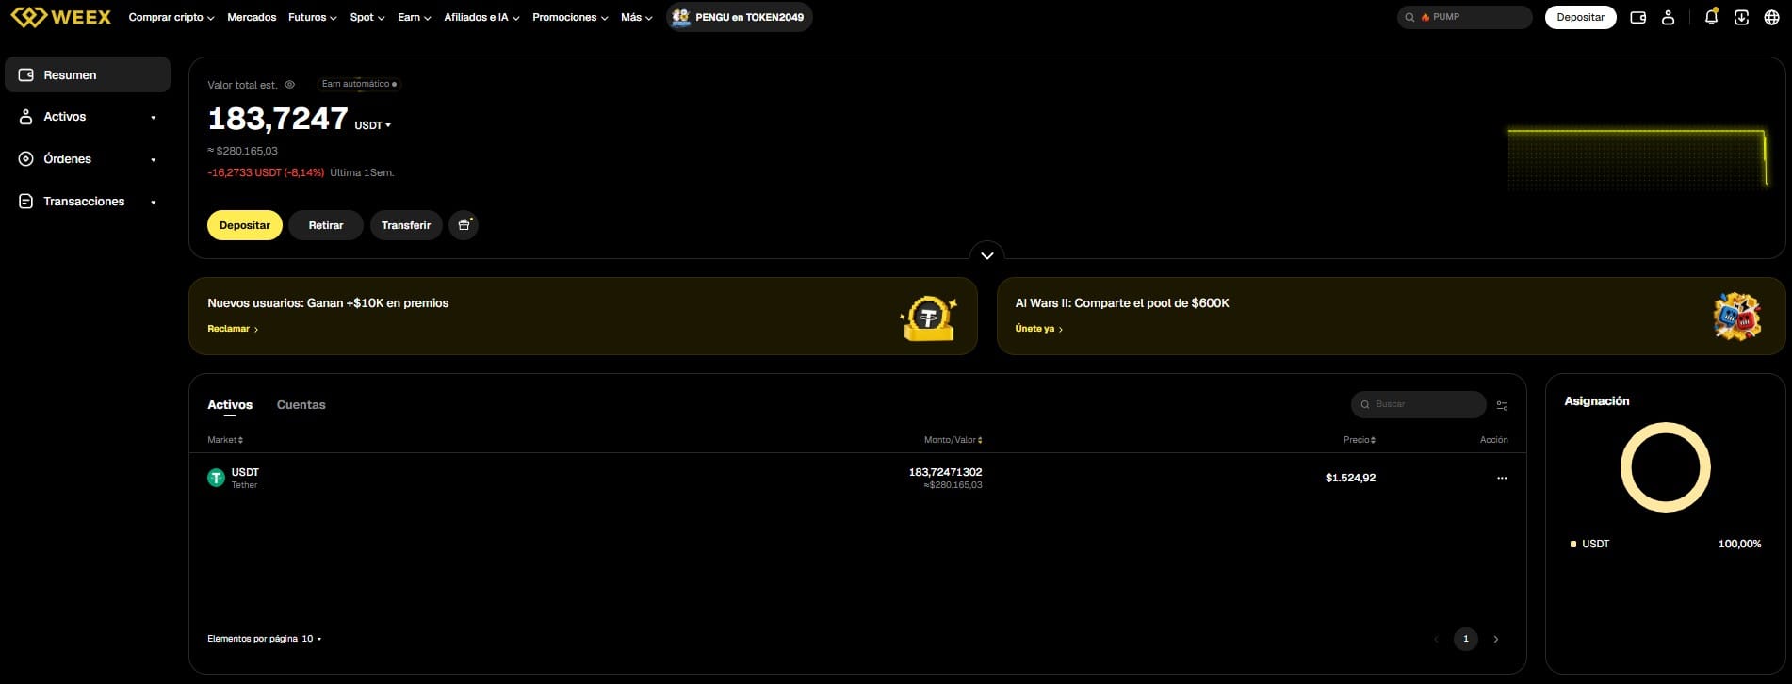This screenshot has height=684, width=1792.
Task: Open the user profile icon
Action: [x=1668, y=17]
